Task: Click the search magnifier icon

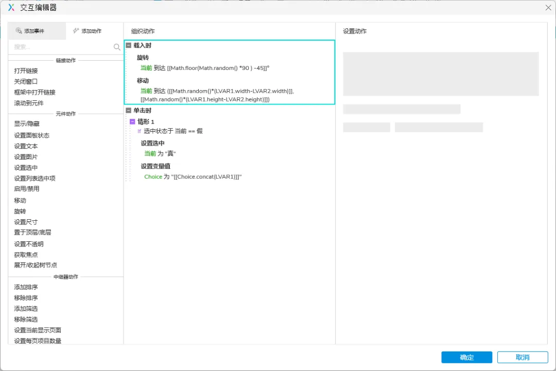Action: click(x=117, y=47)
